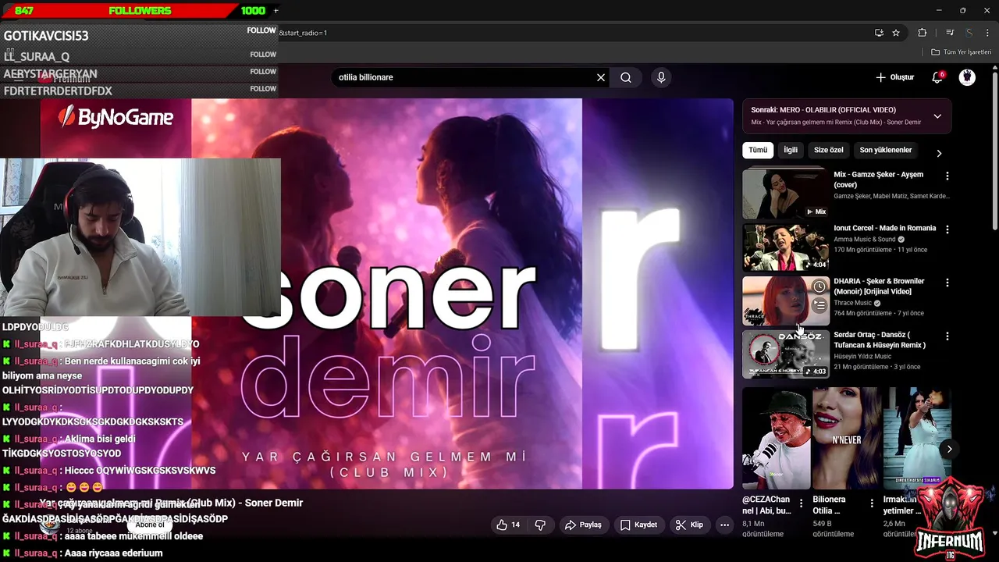
Task: Open the N'NEVER Bilionera Short thumbnail
Action: [847, 438]
